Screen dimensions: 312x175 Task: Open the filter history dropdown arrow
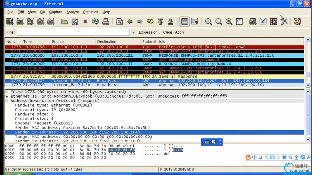click(x=133, y=33)
